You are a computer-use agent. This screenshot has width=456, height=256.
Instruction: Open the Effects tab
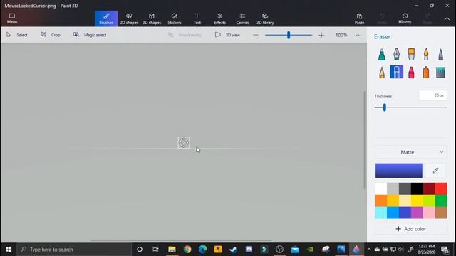219,18
